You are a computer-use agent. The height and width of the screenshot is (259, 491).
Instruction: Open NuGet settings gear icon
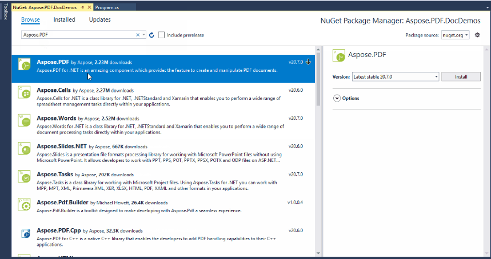pos(477,35)
